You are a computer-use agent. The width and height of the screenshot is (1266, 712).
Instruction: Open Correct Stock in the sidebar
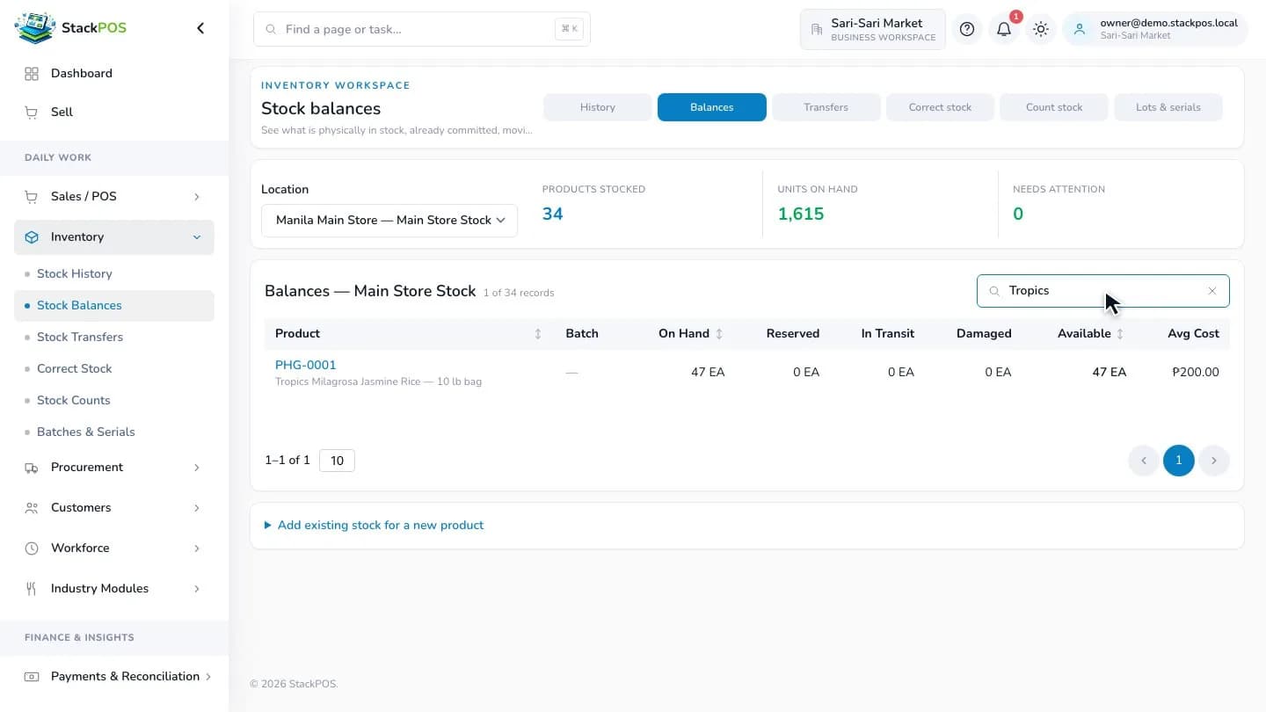pos(114,369)
